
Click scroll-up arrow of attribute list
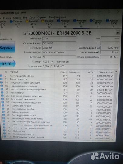(116, 72)
